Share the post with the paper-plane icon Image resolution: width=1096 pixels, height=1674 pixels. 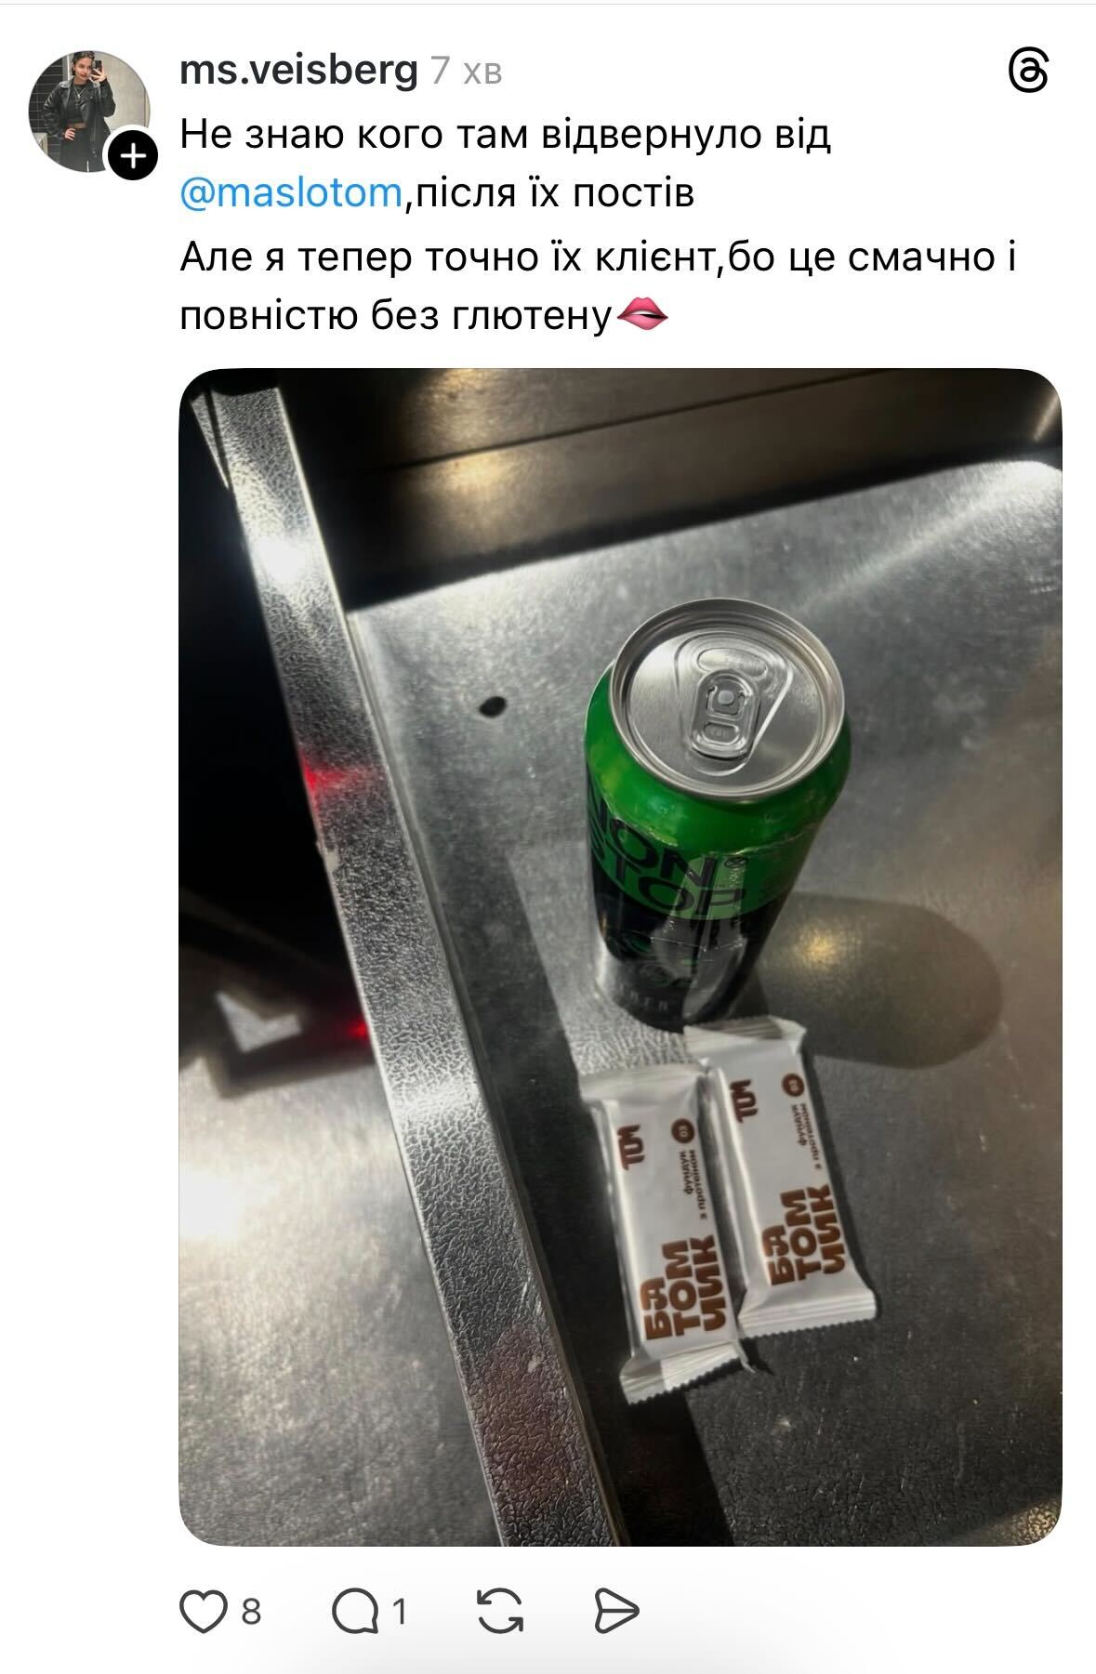tap(616, 1611)
